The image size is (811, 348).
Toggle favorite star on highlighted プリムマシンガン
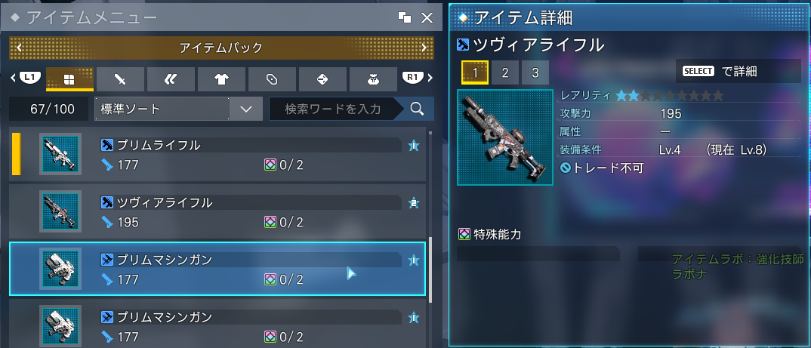(413, 260)
